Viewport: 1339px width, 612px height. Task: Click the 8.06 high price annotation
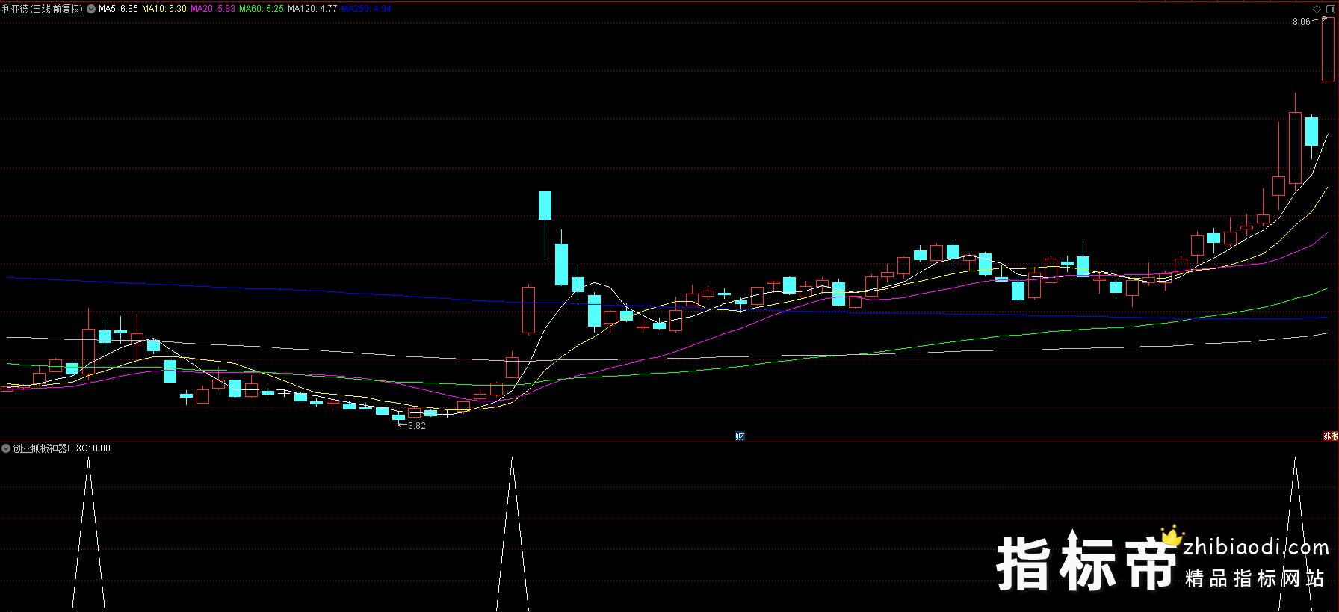click(1301, 22)
